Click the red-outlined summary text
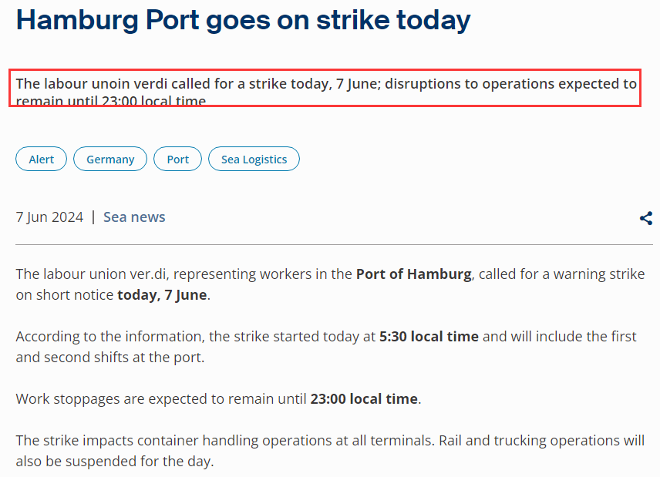This screenshot has width=660, height=477. [325, 91]
